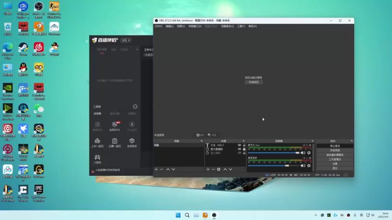The height and width of the screenshot is (220, 392).
Task: Open the 停靠窗口(D) menu in OBS
Action: 195,26
